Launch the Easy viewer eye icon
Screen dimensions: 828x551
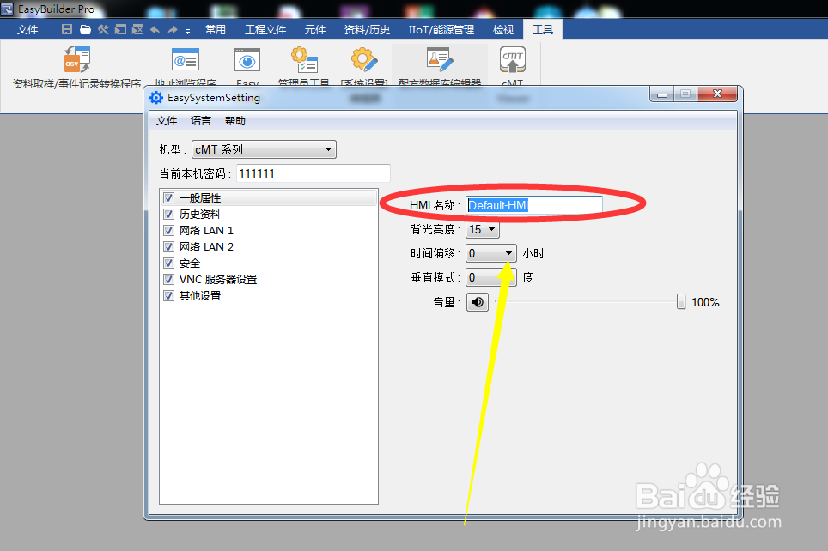(247, 60)
